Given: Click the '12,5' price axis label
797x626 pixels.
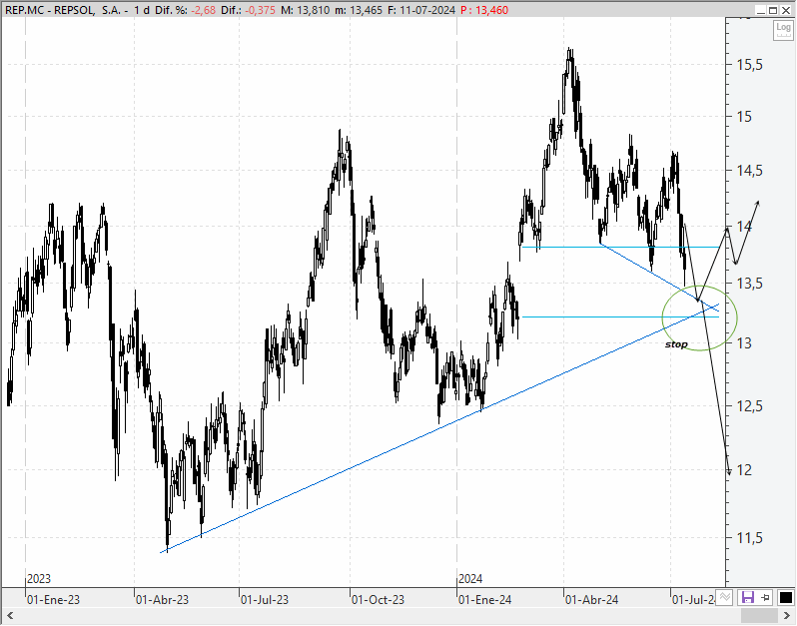Looking at the screenshot, I should (750, 406).
